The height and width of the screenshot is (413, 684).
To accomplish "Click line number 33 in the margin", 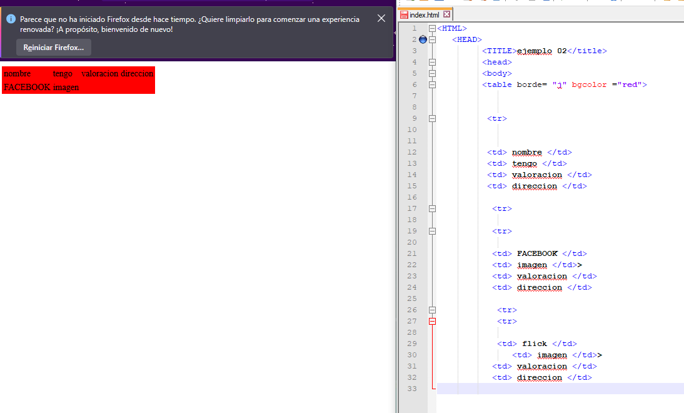I will pyautogui.click(x=411, y=389).
